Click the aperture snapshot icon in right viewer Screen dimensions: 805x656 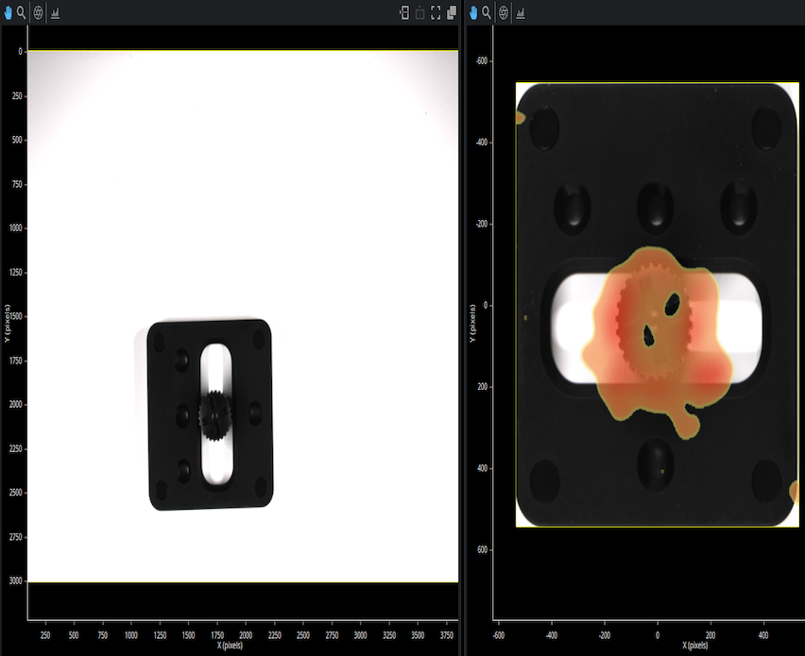point(504,13)
